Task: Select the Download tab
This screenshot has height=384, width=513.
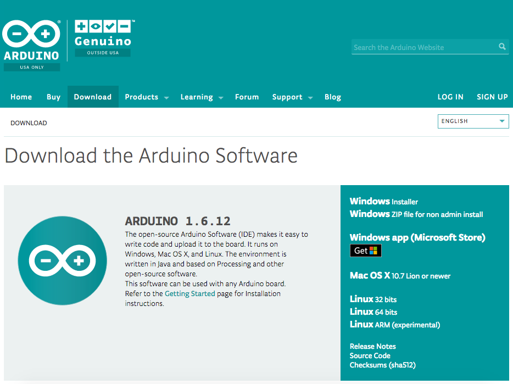Action: click(93, 97)
